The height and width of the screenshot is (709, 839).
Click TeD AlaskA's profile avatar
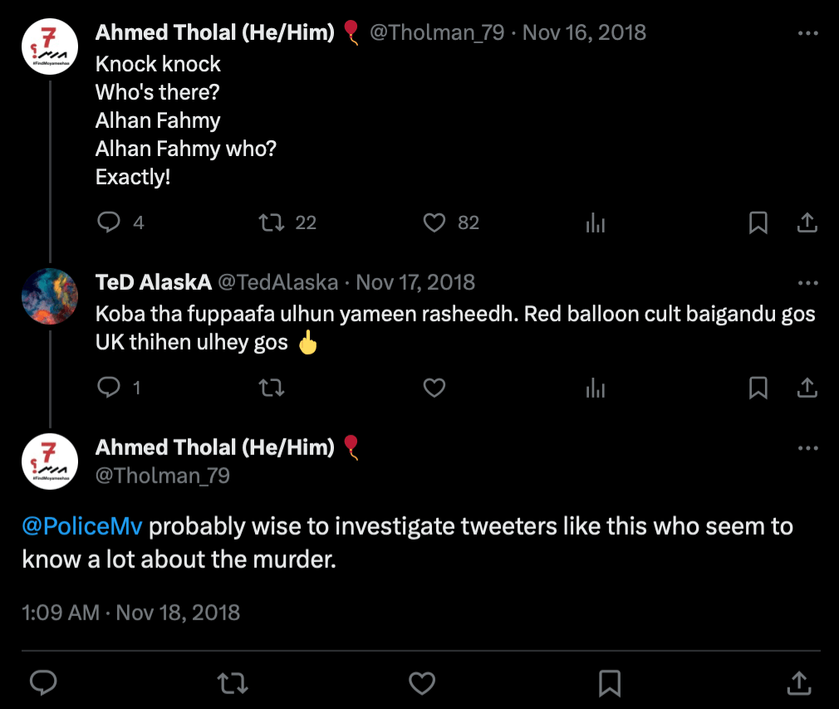click(x=50, y=296)
